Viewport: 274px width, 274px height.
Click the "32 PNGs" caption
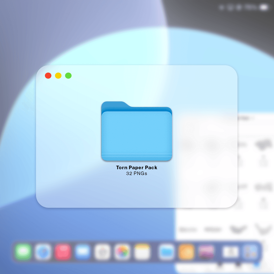(137, 174)
